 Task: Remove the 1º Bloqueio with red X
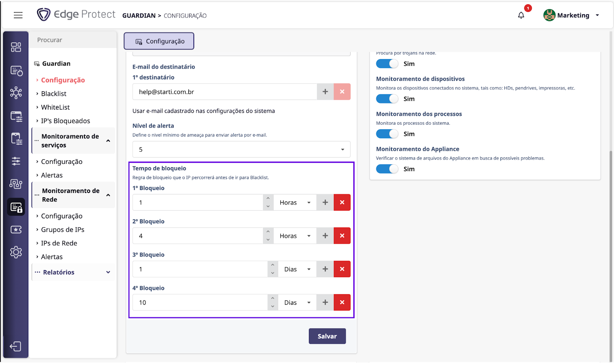[x=342, y=203]
